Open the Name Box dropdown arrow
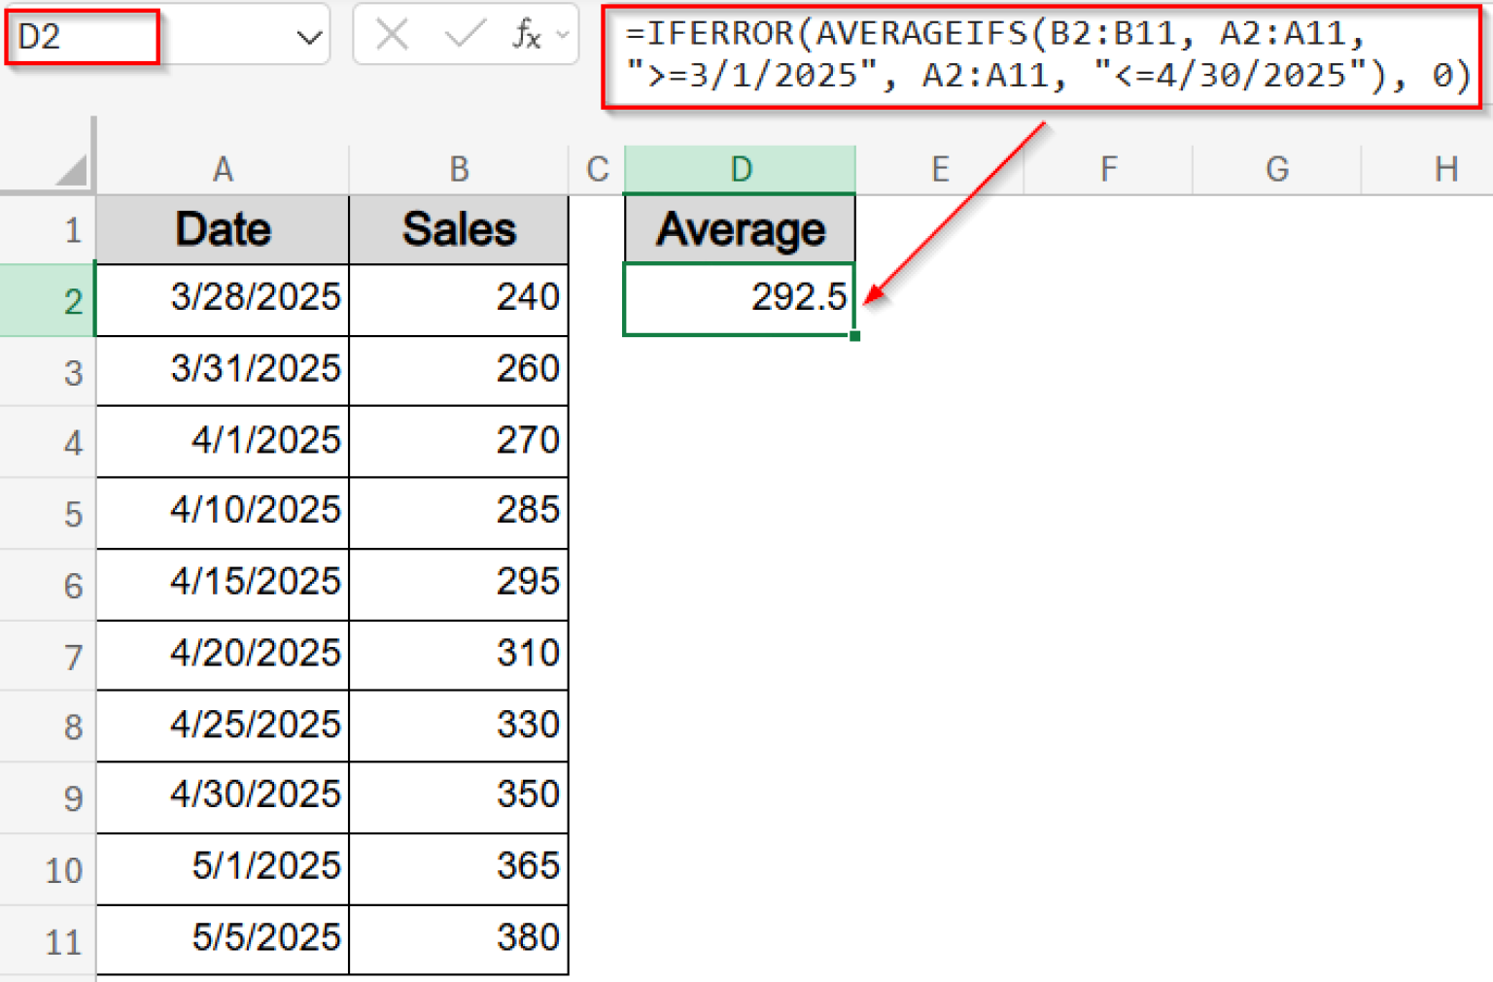1493x982 pixels. click(309, 35)
